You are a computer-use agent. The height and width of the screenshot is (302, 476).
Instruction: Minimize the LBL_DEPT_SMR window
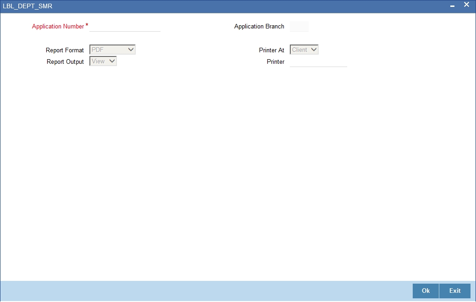point(452,6)
